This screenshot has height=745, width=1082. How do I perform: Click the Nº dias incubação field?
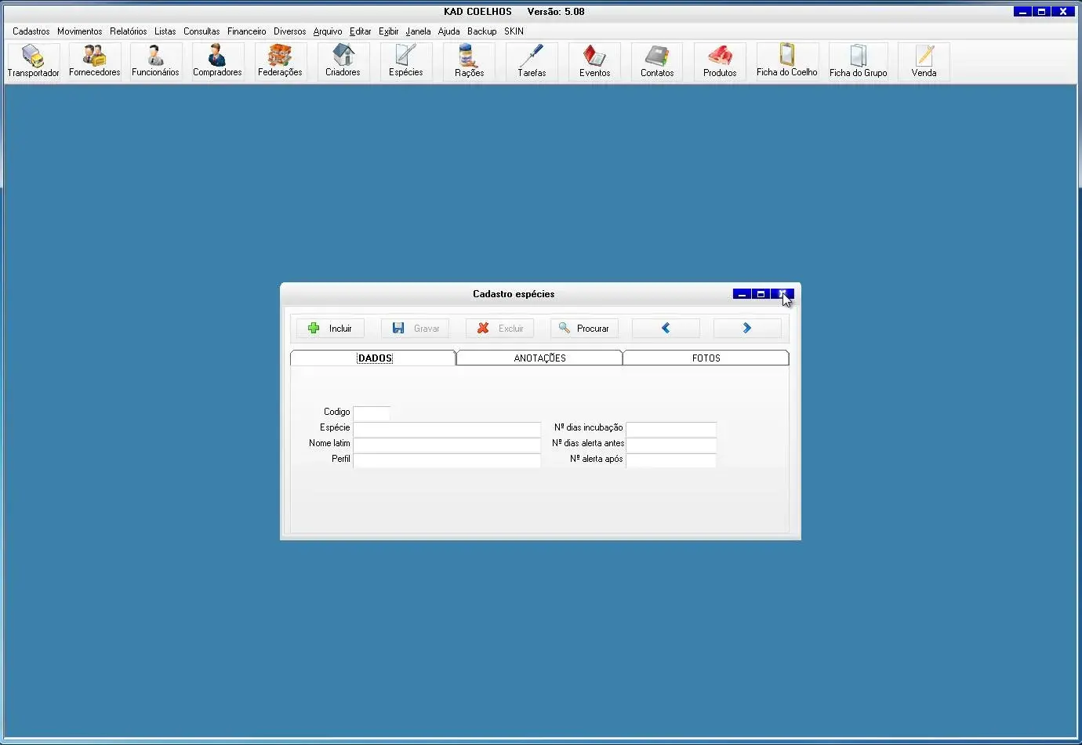click(671, 429)
